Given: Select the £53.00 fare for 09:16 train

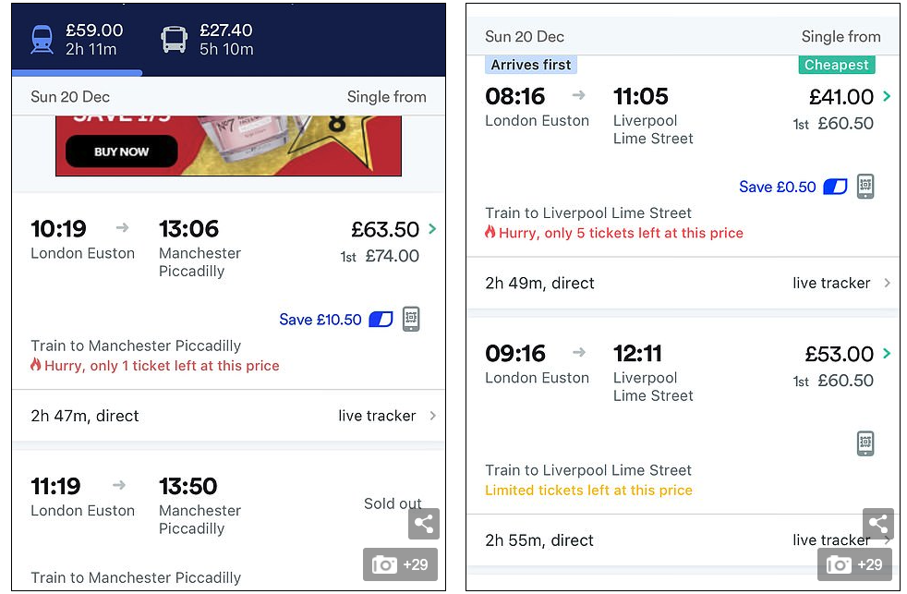Looking at the screenshot, I should point(840,354).
